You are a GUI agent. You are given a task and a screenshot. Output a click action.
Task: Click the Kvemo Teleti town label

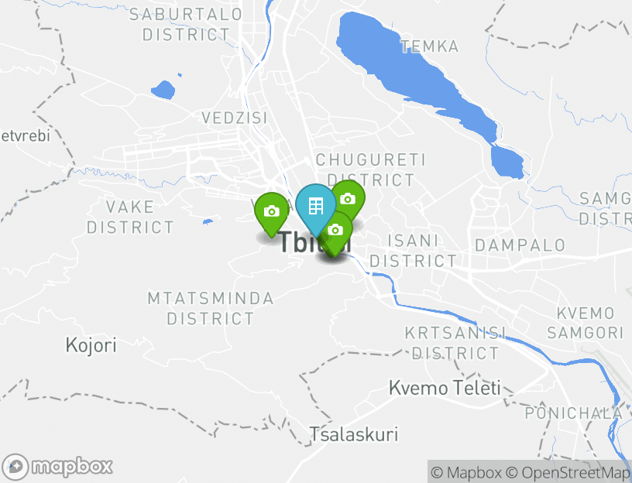(x=445, y=388)
